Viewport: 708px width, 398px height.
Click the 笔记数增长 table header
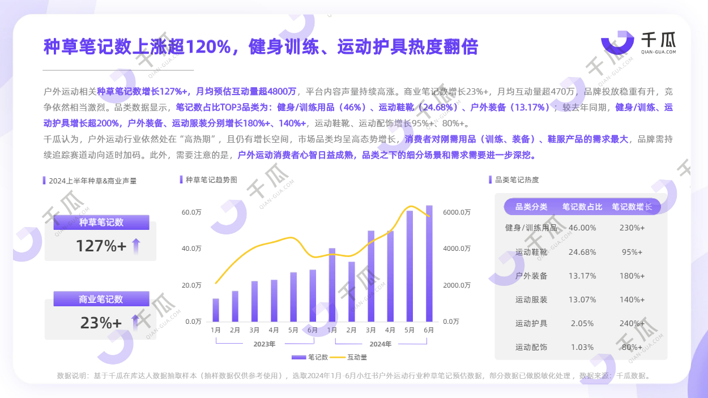coord(632,207)
